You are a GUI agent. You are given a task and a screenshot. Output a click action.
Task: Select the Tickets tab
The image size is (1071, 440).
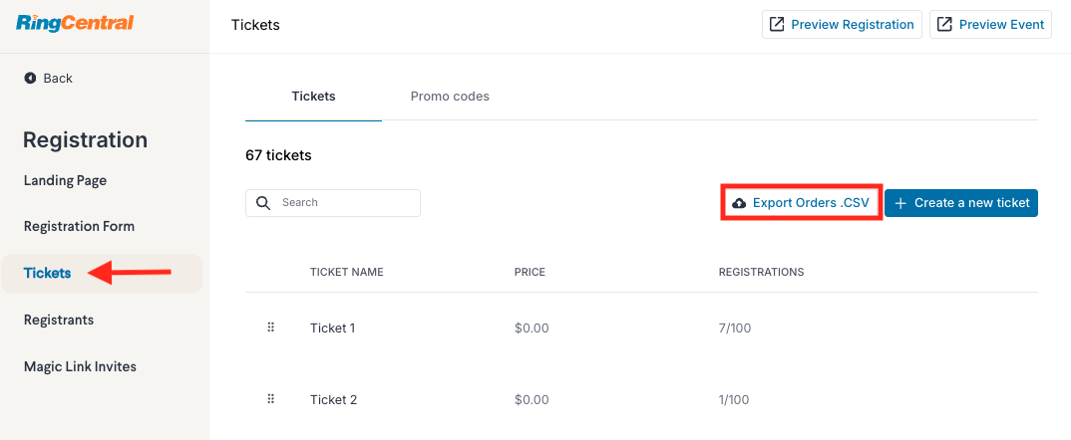click(313, 97)
